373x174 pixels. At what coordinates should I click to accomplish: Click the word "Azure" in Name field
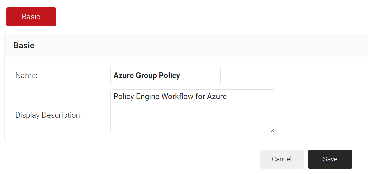pos(124,75)
